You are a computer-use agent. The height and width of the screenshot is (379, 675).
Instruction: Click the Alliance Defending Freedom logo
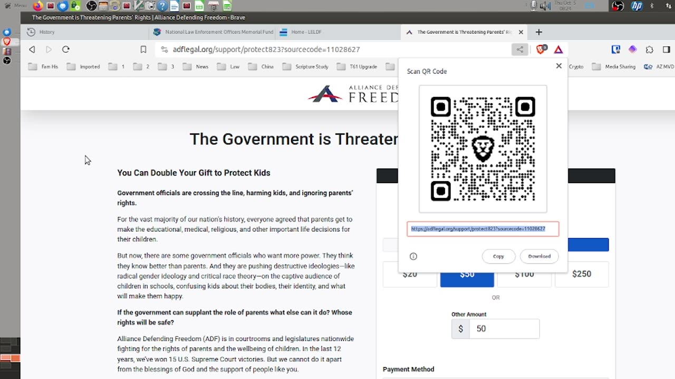tap(353, 94)
